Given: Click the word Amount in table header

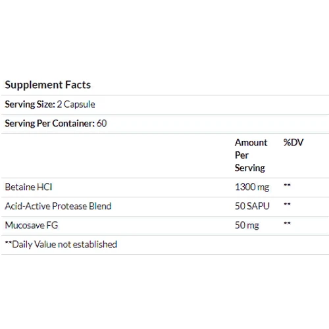Looking at the screenshot, I should 251,143.
